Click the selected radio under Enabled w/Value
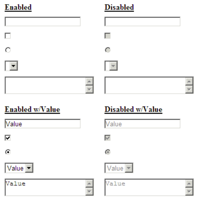Image resolution: width=199 pixels, height=202 pixels. 8,152
